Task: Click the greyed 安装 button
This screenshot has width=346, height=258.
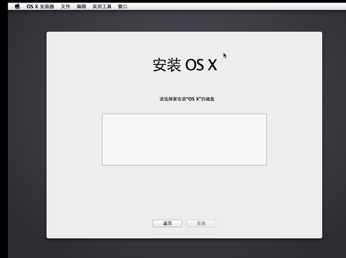Action: pyautogui.click(x=201, y=224)
